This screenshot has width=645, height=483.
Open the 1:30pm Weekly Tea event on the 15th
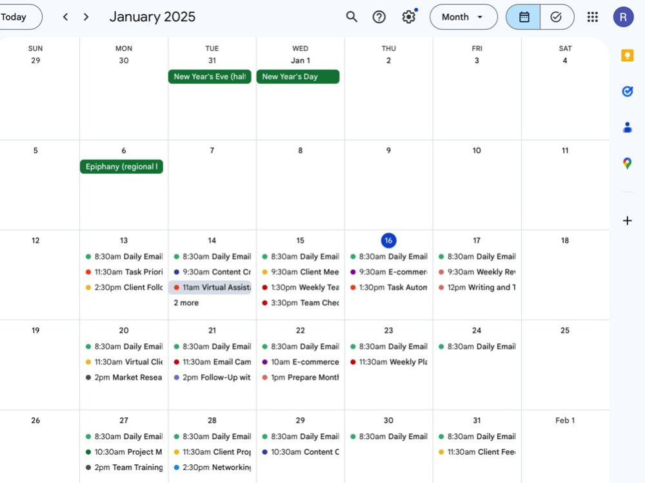pos(301,287)
